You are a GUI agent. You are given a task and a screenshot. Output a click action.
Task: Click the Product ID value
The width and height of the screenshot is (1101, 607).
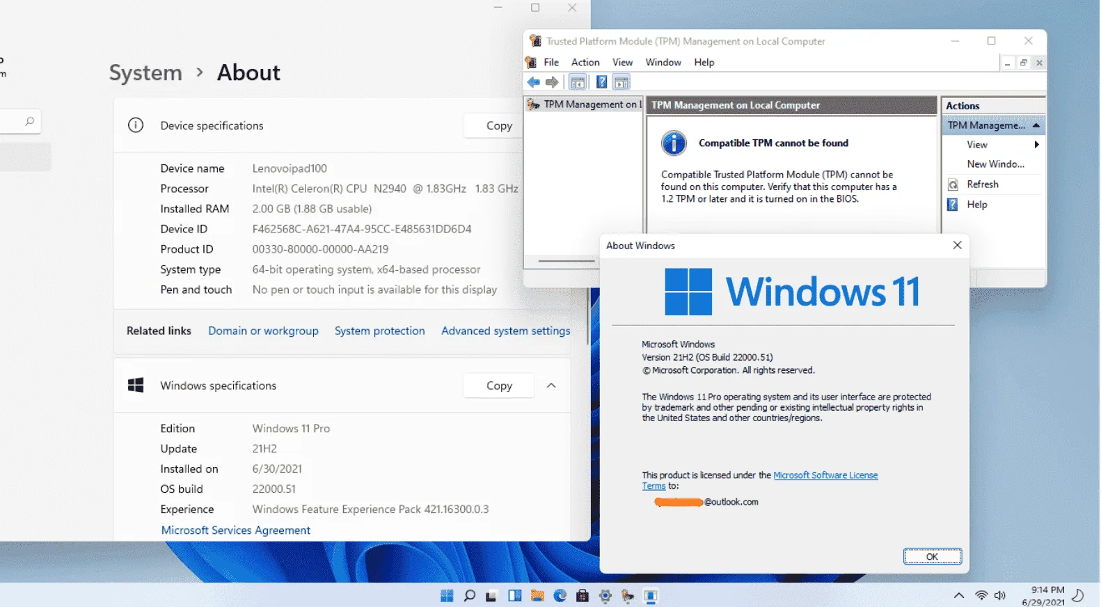[320, 249]
